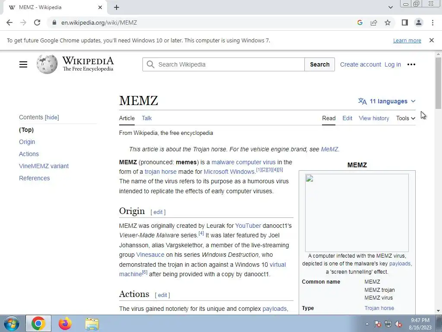The width and height of the screenshot is (442, 332).
Task: Open the YouTuber link
Action: 248,226
